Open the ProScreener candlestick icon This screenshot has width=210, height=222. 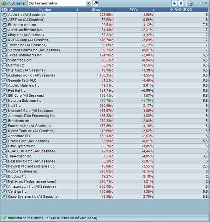[3, 3]
